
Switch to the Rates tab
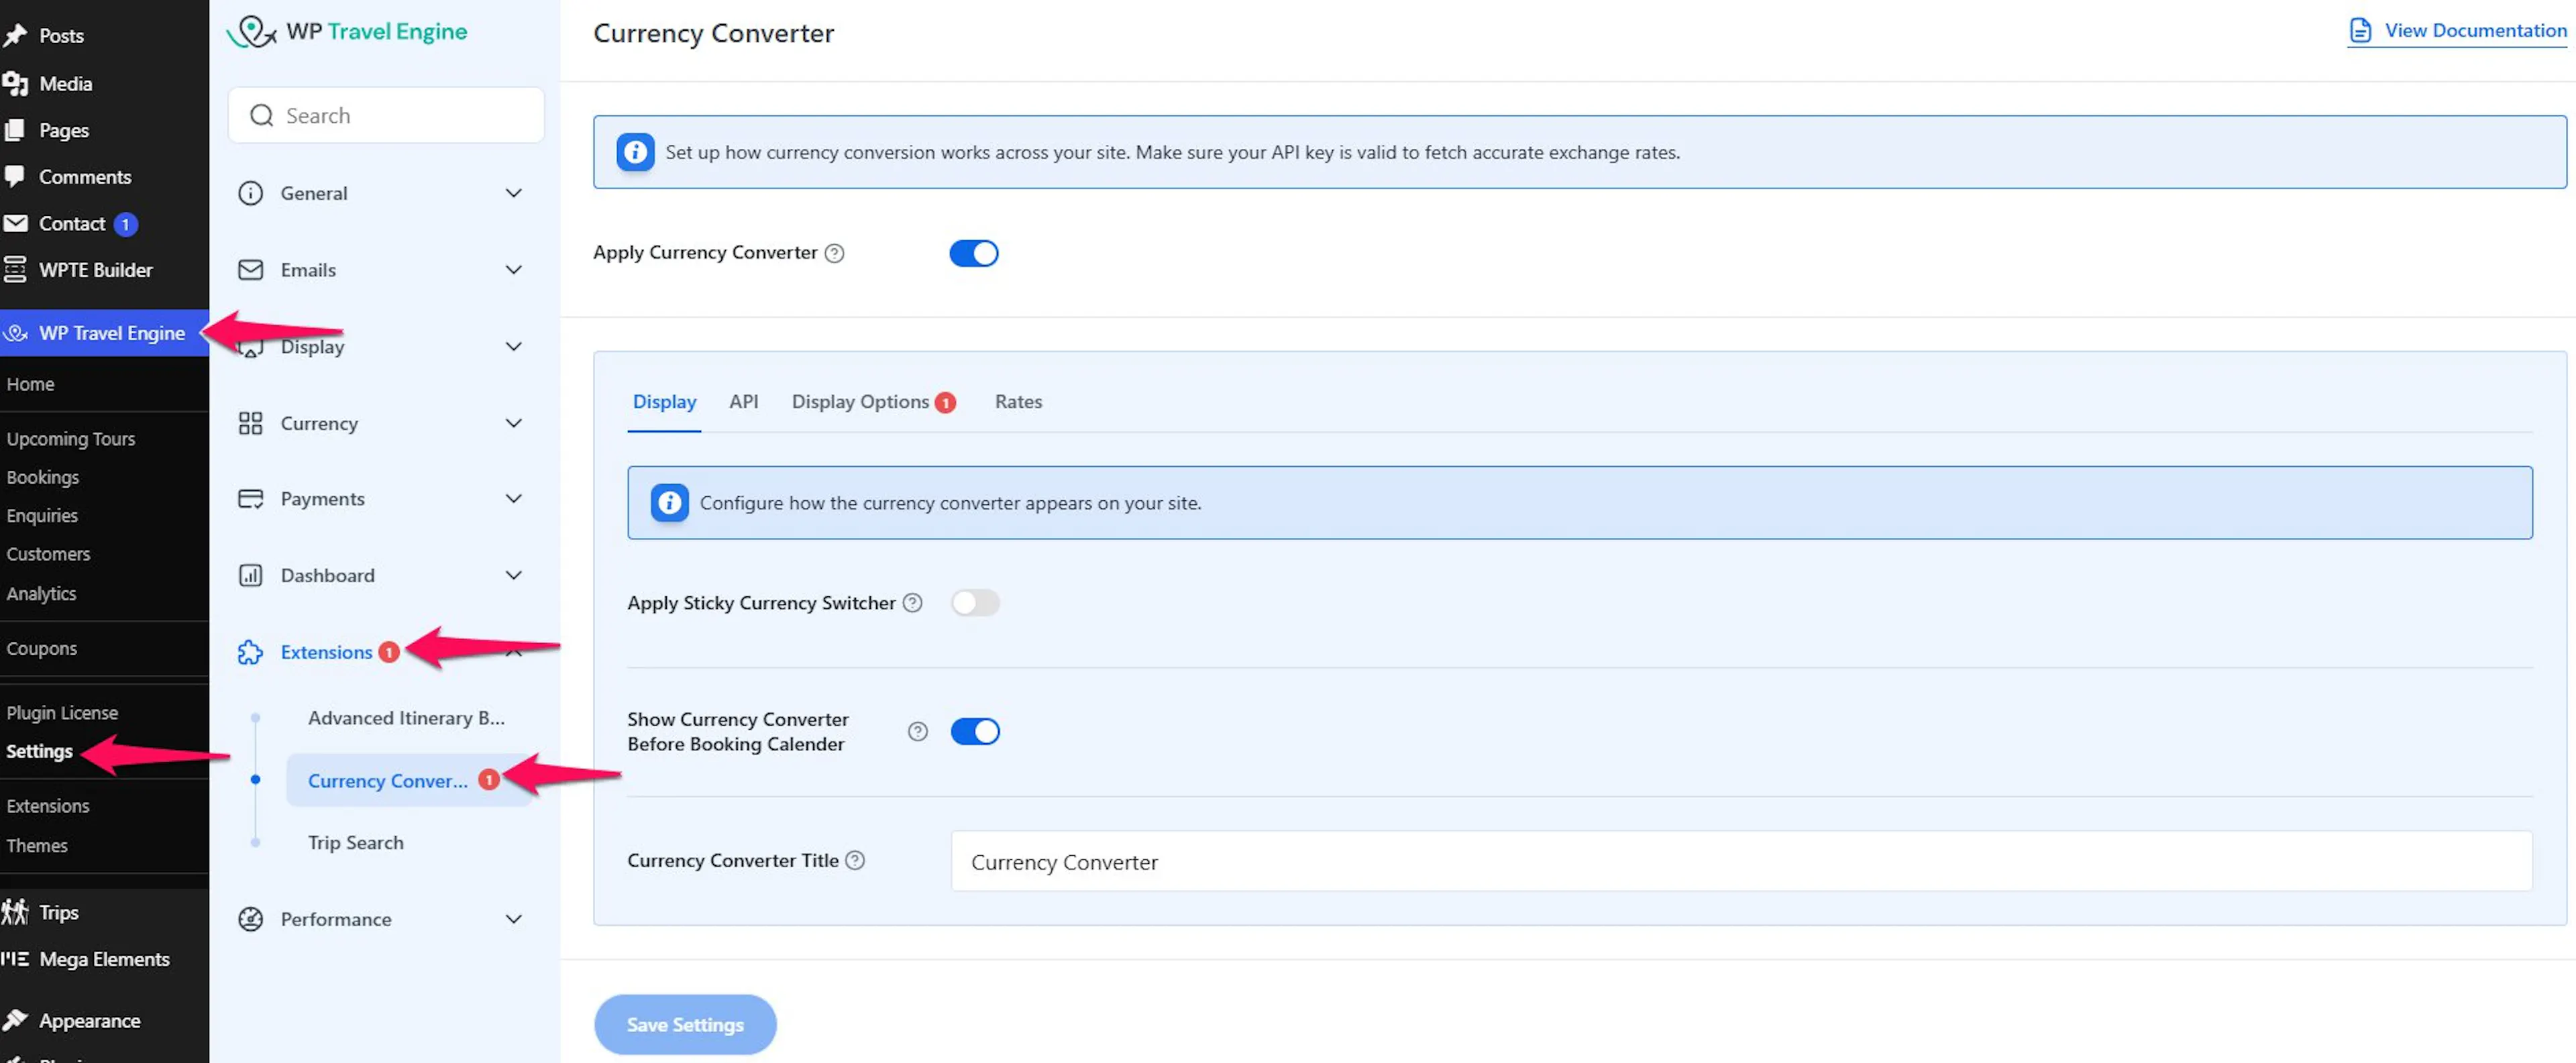point(1018,401)
